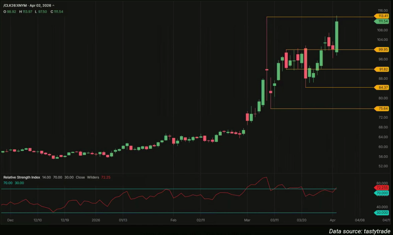Click the Relative Strength Index study label
The width and height of the screenshot is (393, 235).
[x=21, y=177]
